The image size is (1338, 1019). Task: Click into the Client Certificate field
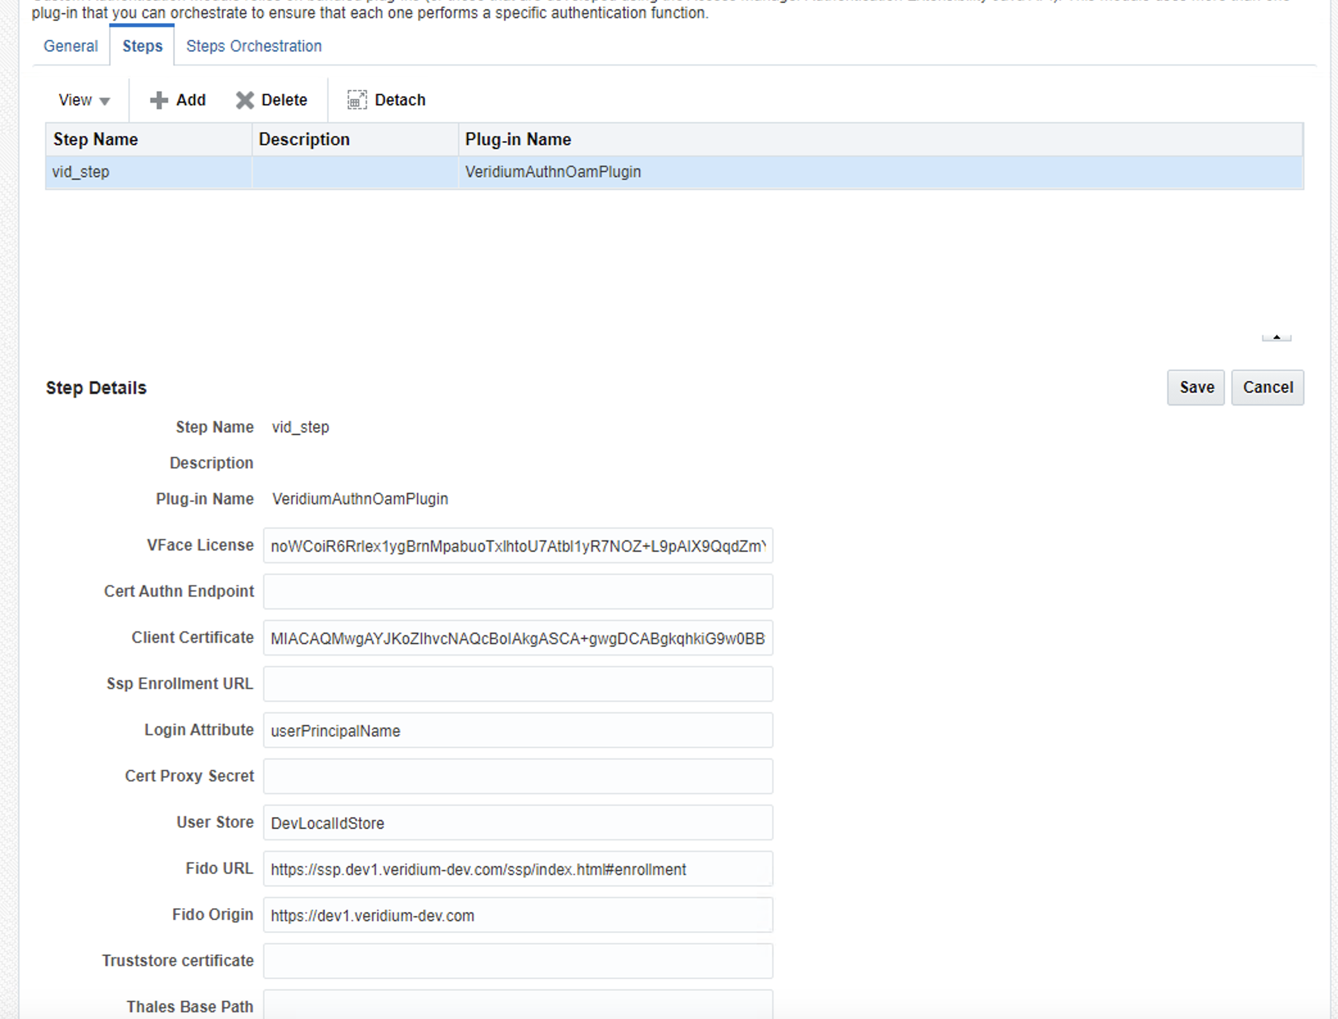(518, 638)
